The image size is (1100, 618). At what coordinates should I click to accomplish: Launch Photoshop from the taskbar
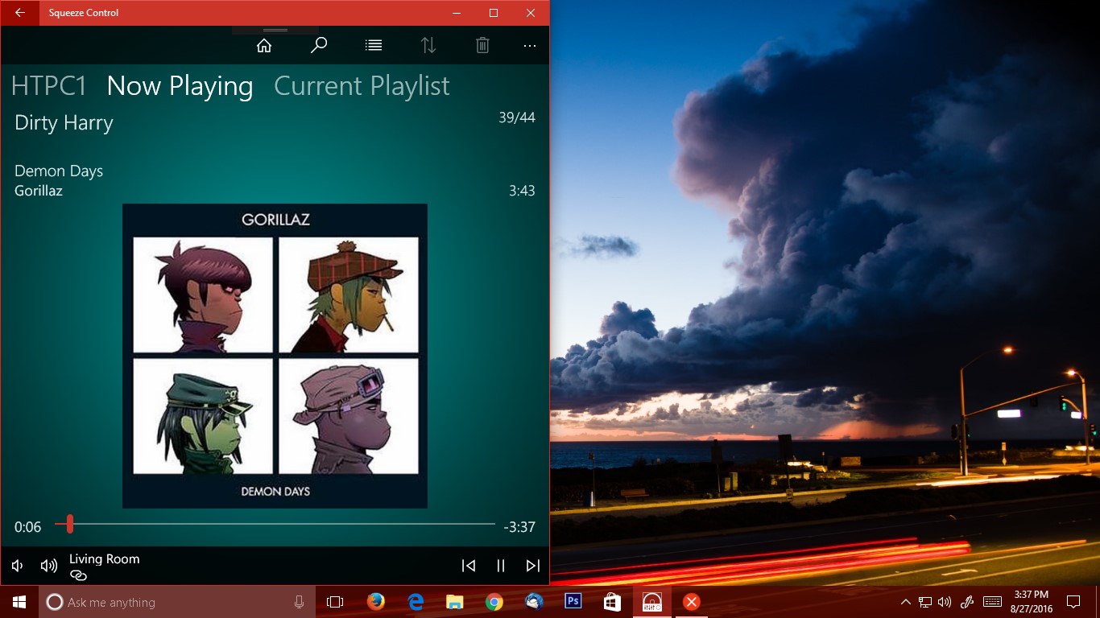(x=572, y=601)
